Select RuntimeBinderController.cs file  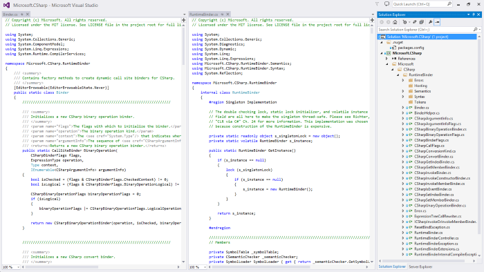[x=436, y=238]
